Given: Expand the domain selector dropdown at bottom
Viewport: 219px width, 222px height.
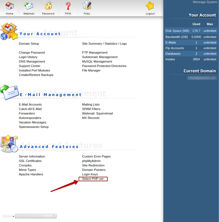Looking at the screenshot, I should pyautogui.click(x=36, y=216).
